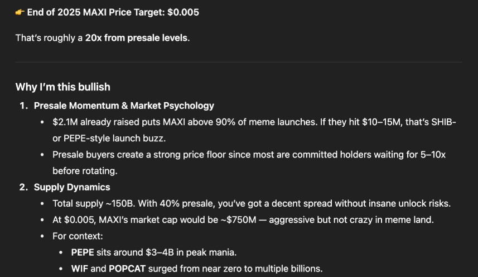The width and height of the screenshot is (478, 277).
Task: Click the 'For context:' bullet
Action: pos(78,236)
